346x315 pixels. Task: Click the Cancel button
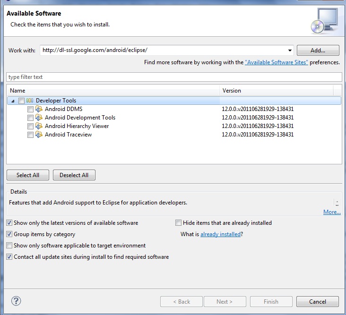[x=317, y=301]
